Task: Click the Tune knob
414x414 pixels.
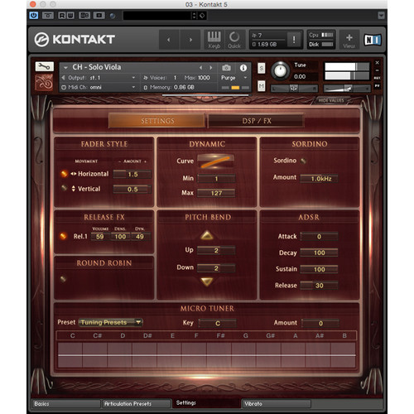Action: [x=280, y=70]
